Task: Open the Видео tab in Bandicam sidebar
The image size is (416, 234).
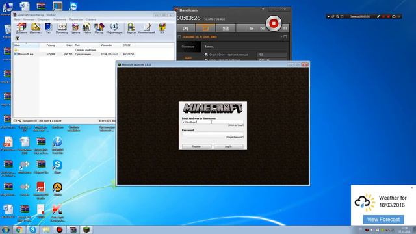Action: pos(188,58)
